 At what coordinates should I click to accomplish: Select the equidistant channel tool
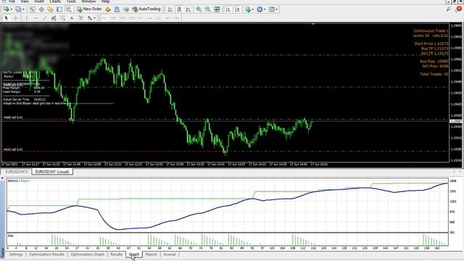point(54,18)
